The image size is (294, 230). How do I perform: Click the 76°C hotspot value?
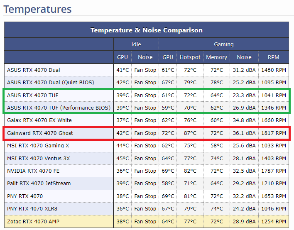pyautogui.click(x=190, y=120)
